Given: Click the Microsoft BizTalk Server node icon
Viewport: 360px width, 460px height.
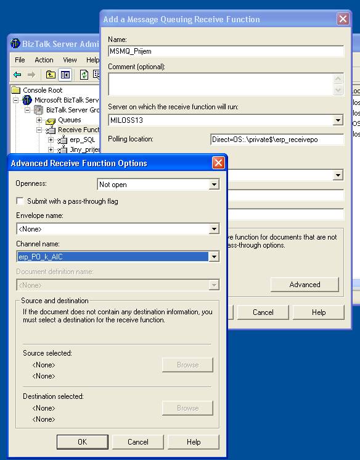Looking at the screenshot, I should [x=27, y=100].
